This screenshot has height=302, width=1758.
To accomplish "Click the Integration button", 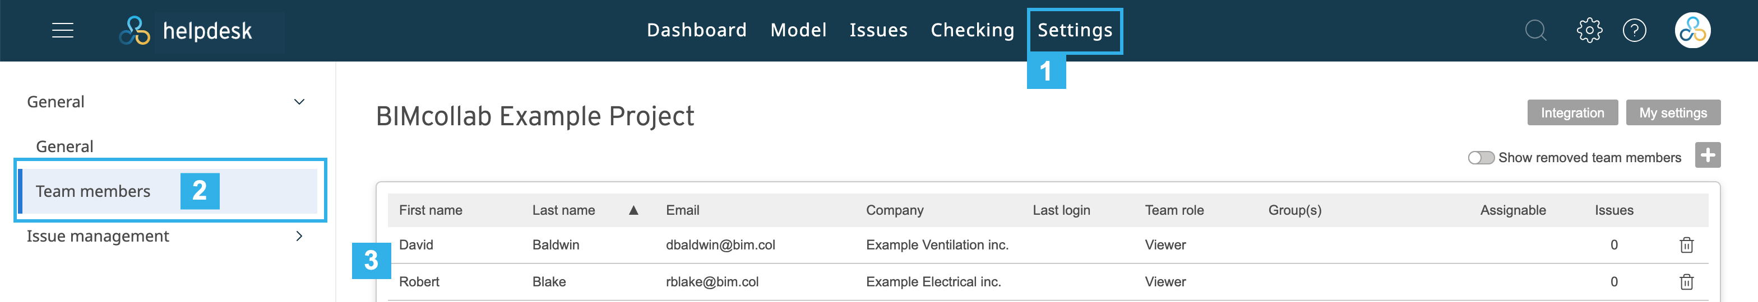I will 1572,113.
